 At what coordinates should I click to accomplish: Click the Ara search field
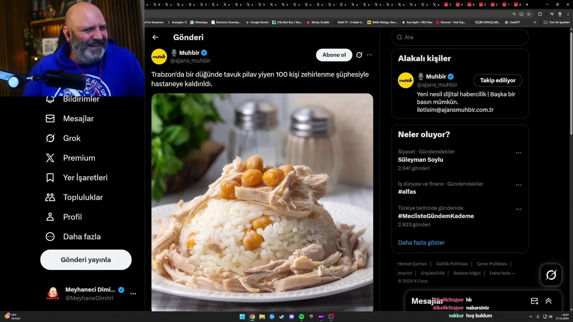(460, 37)
